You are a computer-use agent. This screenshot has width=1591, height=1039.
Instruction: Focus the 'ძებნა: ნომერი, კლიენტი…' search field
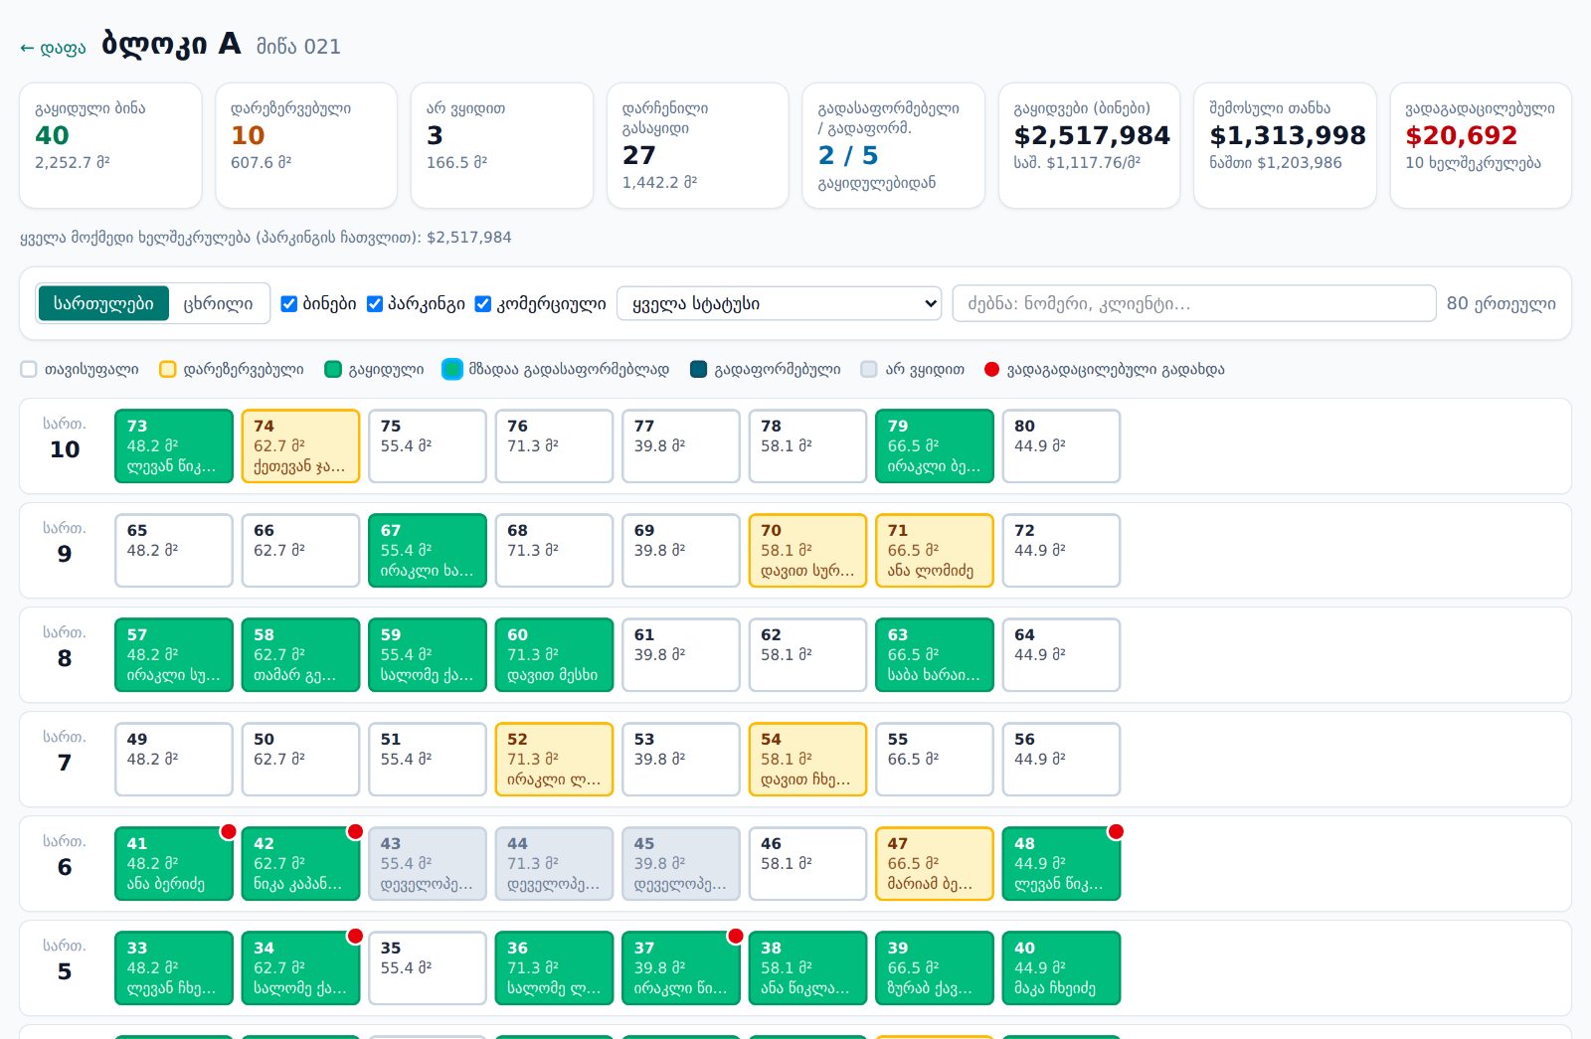pyautogui.click(x=1194, y=303)
